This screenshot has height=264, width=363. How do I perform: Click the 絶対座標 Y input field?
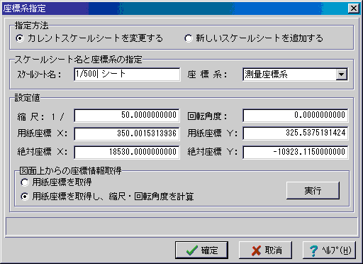(296, 152)
